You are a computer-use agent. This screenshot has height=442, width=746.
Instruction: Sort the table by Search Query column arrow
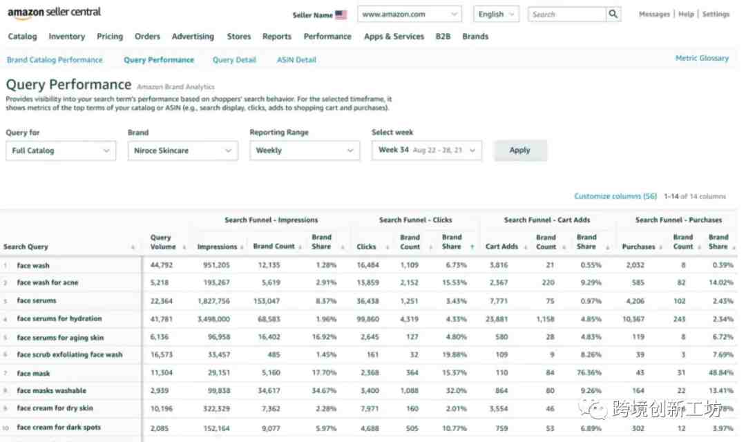[x=133, y=247]
